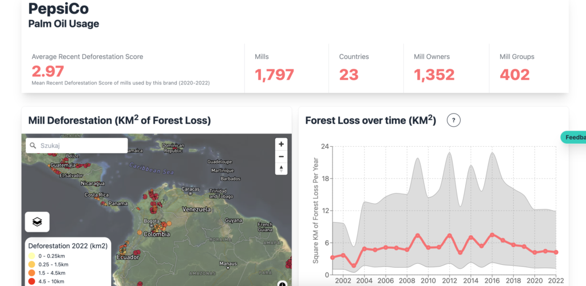Screen dimensions: 586x286
Task: Click the Average Recent Deforestation Score label
Action: 88,57
